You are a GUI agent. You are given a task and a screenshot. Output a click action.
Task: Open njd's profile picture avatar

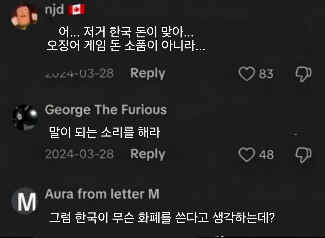[24, 16]
